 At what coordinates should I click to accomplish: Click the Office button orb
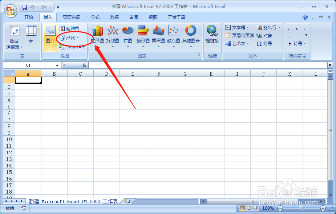(x=11, y=11)
